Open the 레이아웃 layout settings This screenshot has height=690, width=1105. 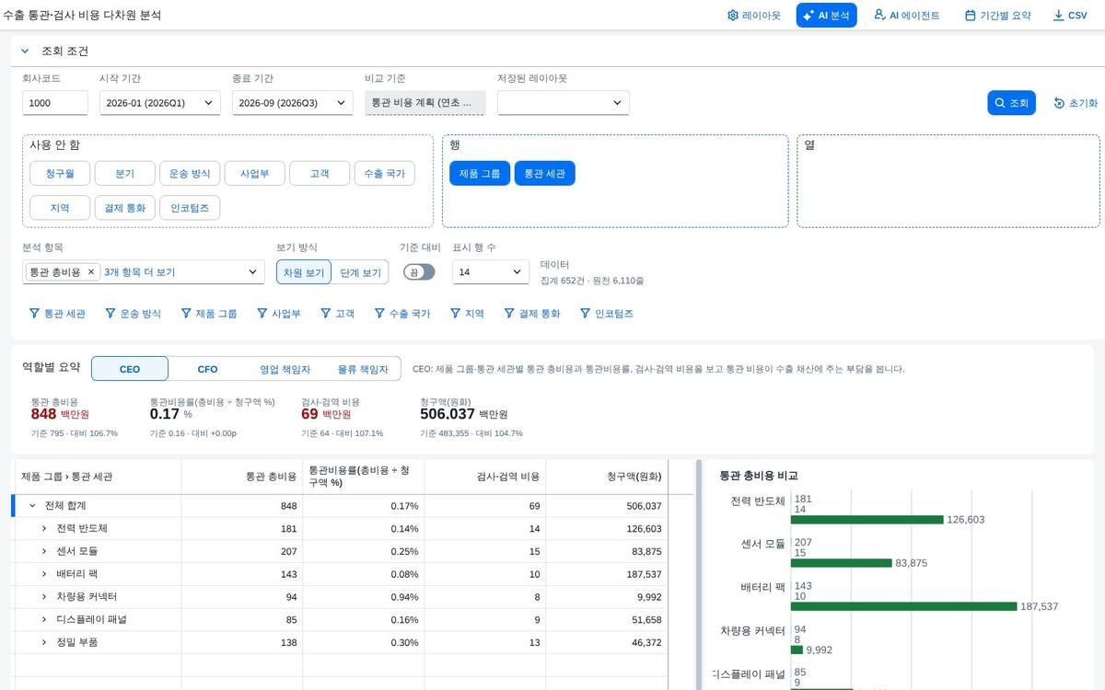[753, 16]
